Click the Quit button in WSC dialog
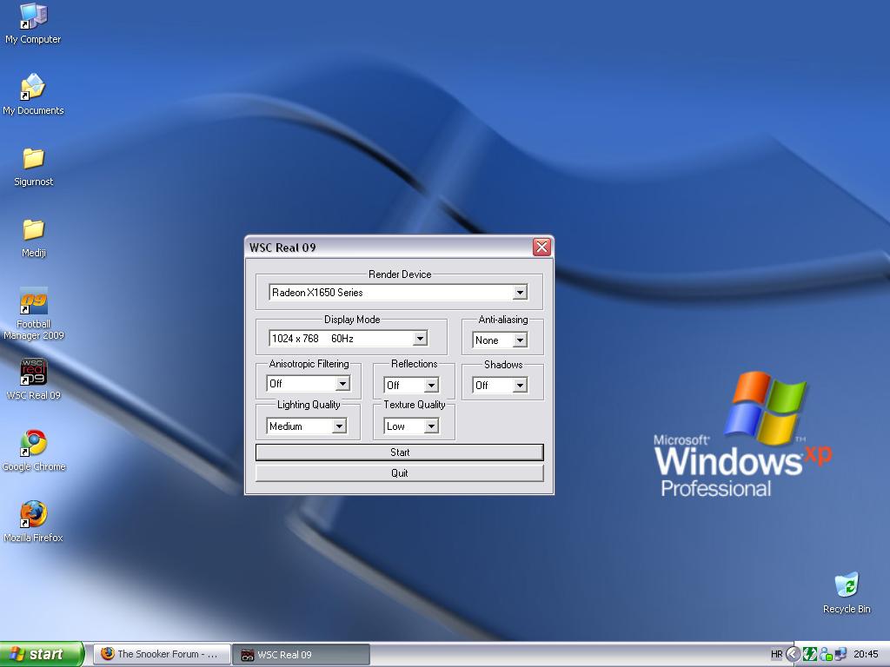The image size is (890, 667). click(400, 473)
